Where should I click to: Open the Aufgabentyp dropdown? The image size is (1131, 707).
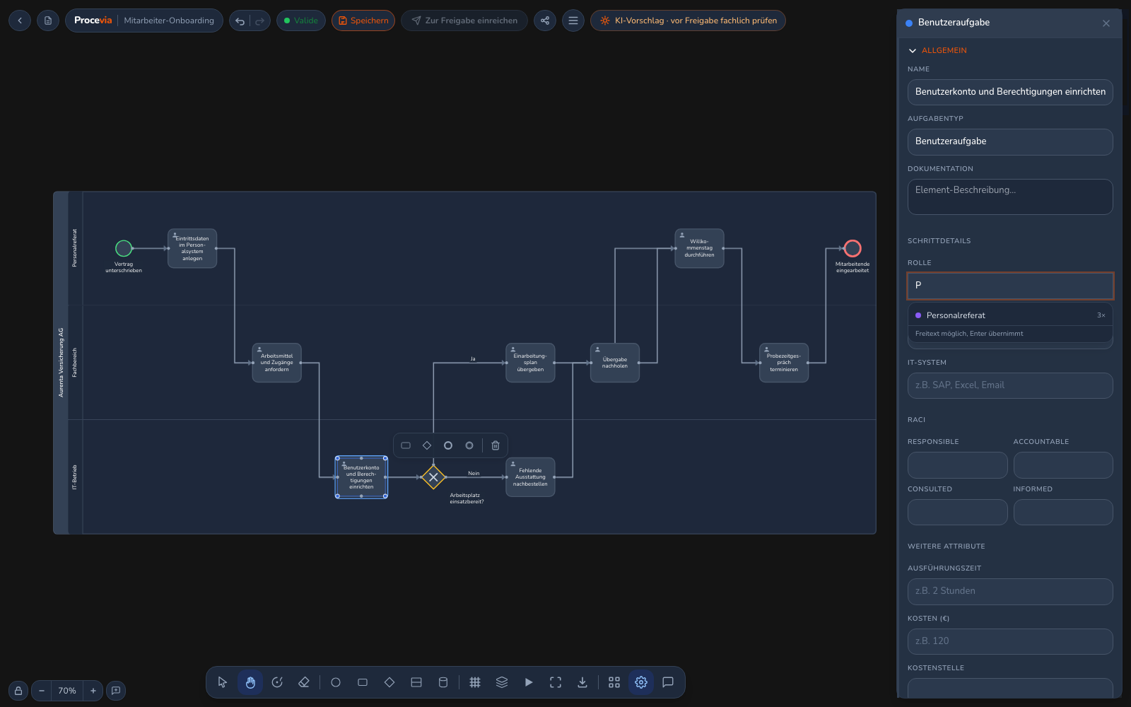1010,141
